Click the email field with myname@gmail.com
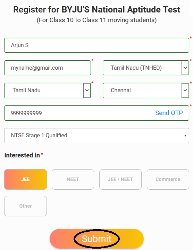The height and width of the screenshot is (250, 193). (x=48, y=68)
